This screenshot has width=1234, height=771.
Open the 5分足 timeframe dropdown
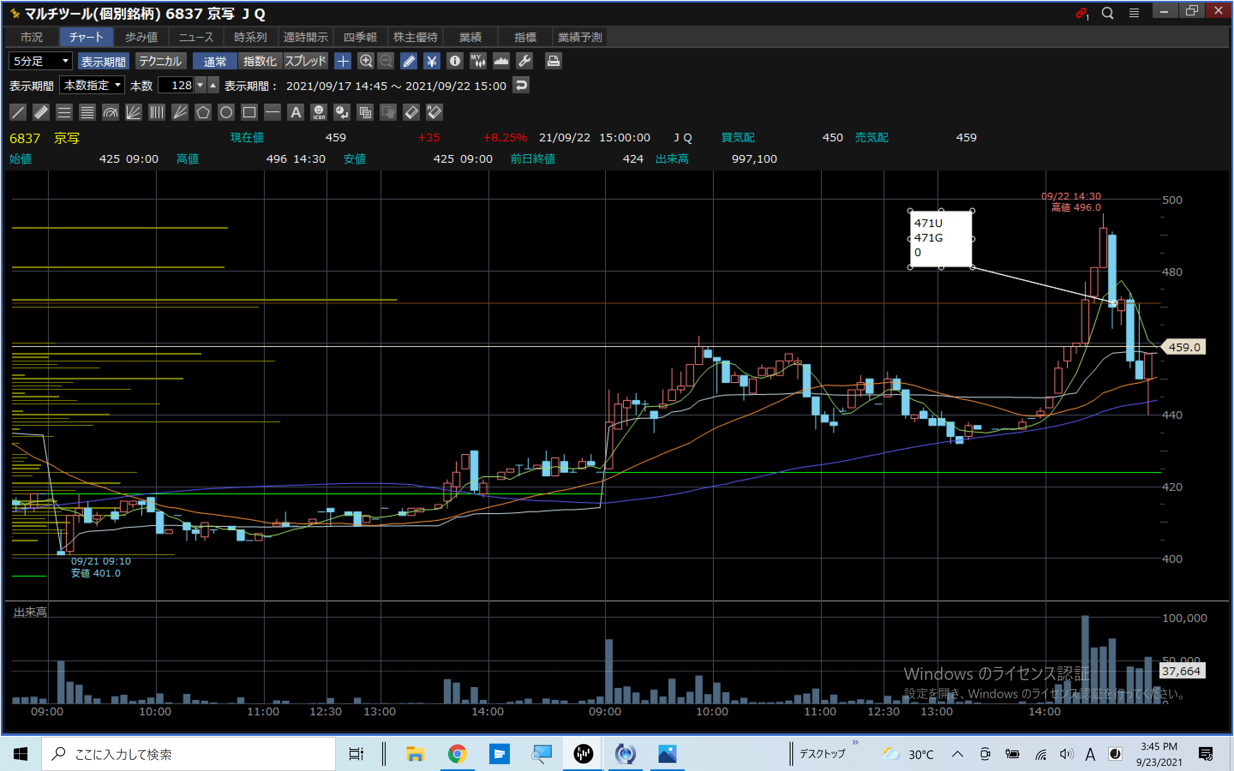pos(41,61)
